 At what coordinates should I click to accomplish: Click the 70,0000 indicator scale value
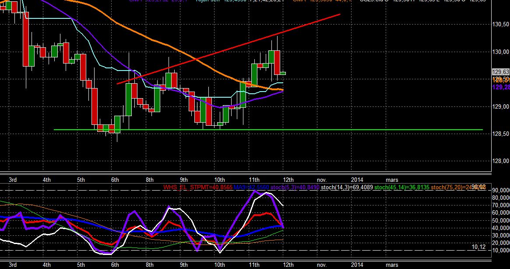tap(501, 205)
